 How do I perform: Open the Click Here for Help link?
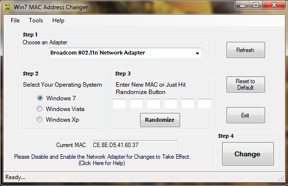pos(102,163)
